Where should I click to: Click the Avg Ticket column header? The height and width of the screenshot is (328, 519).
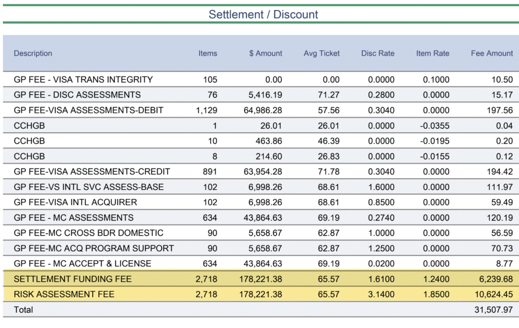point(322,53)
